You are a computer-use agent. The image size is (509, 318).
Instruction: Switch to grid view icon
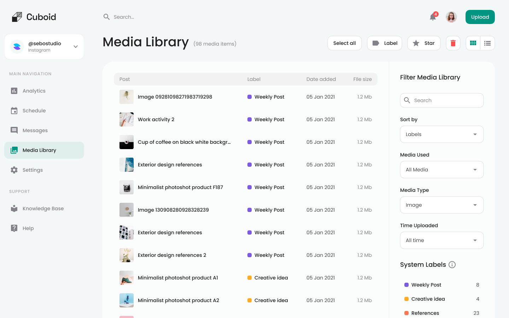point(473,43)
